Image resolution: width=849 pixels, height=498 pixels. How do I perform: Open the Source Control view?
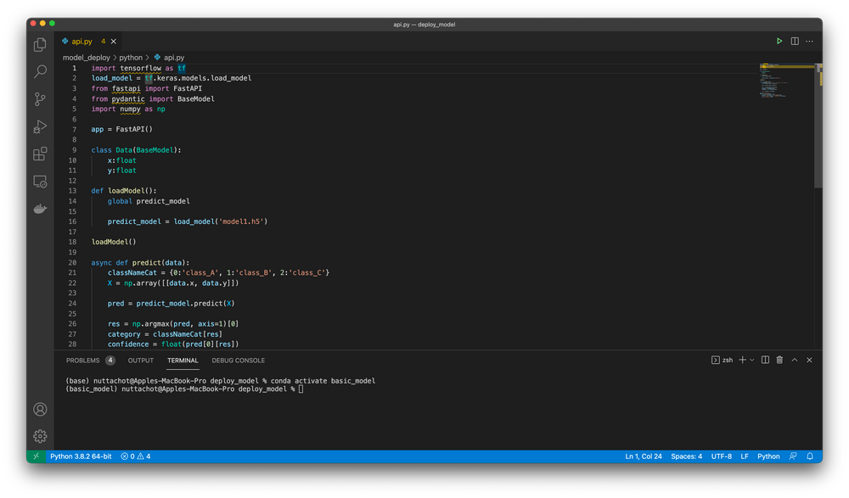point(39,98)
